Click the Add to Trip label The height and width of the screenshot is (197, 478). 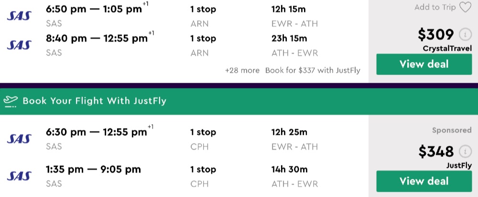tap(435, 7)
